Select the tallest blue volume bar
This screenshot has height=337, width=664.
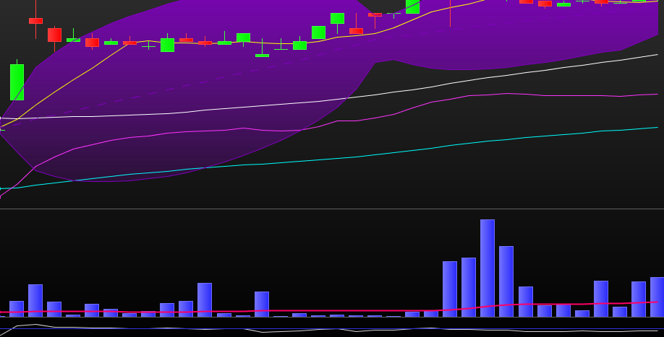487,268
